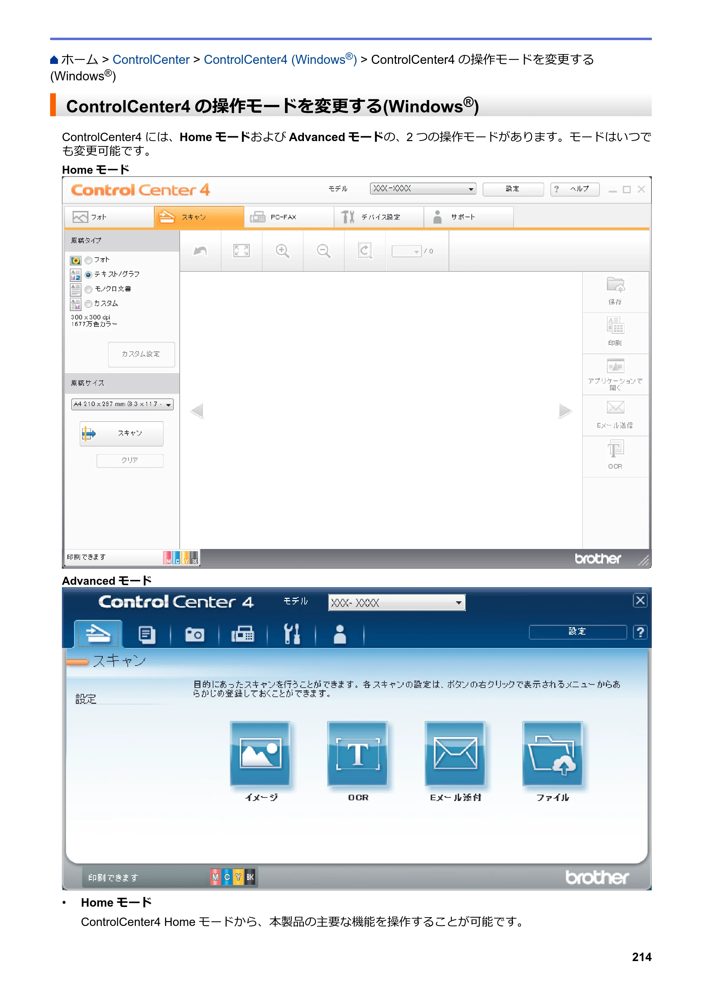
Task: Click the zoom out magnifier icon
Action: (x=324, y=251)
